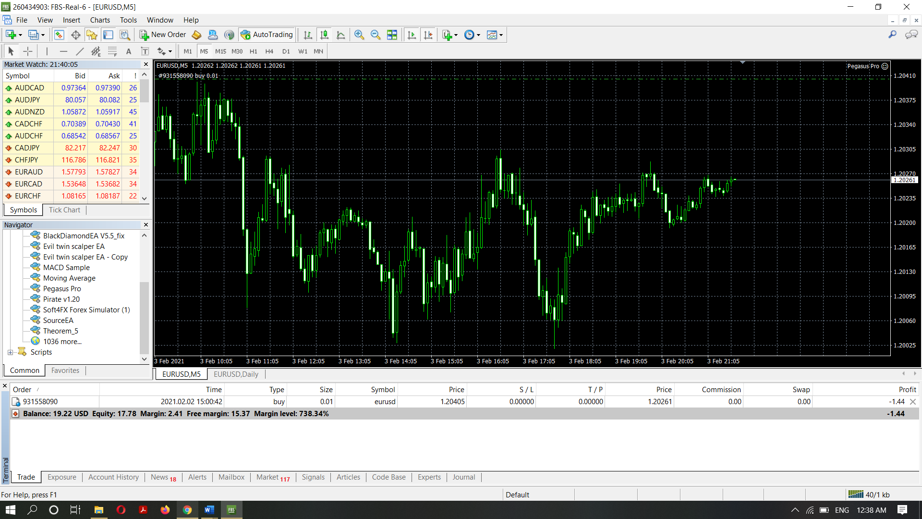Click the Zoom Out chart icon
The width and height of the screenshot is (922, 519).
[375, 35]
